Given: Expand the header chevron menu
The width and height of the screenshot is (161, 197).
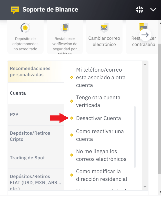Looking at the screenshot, I should pos(153,10).
